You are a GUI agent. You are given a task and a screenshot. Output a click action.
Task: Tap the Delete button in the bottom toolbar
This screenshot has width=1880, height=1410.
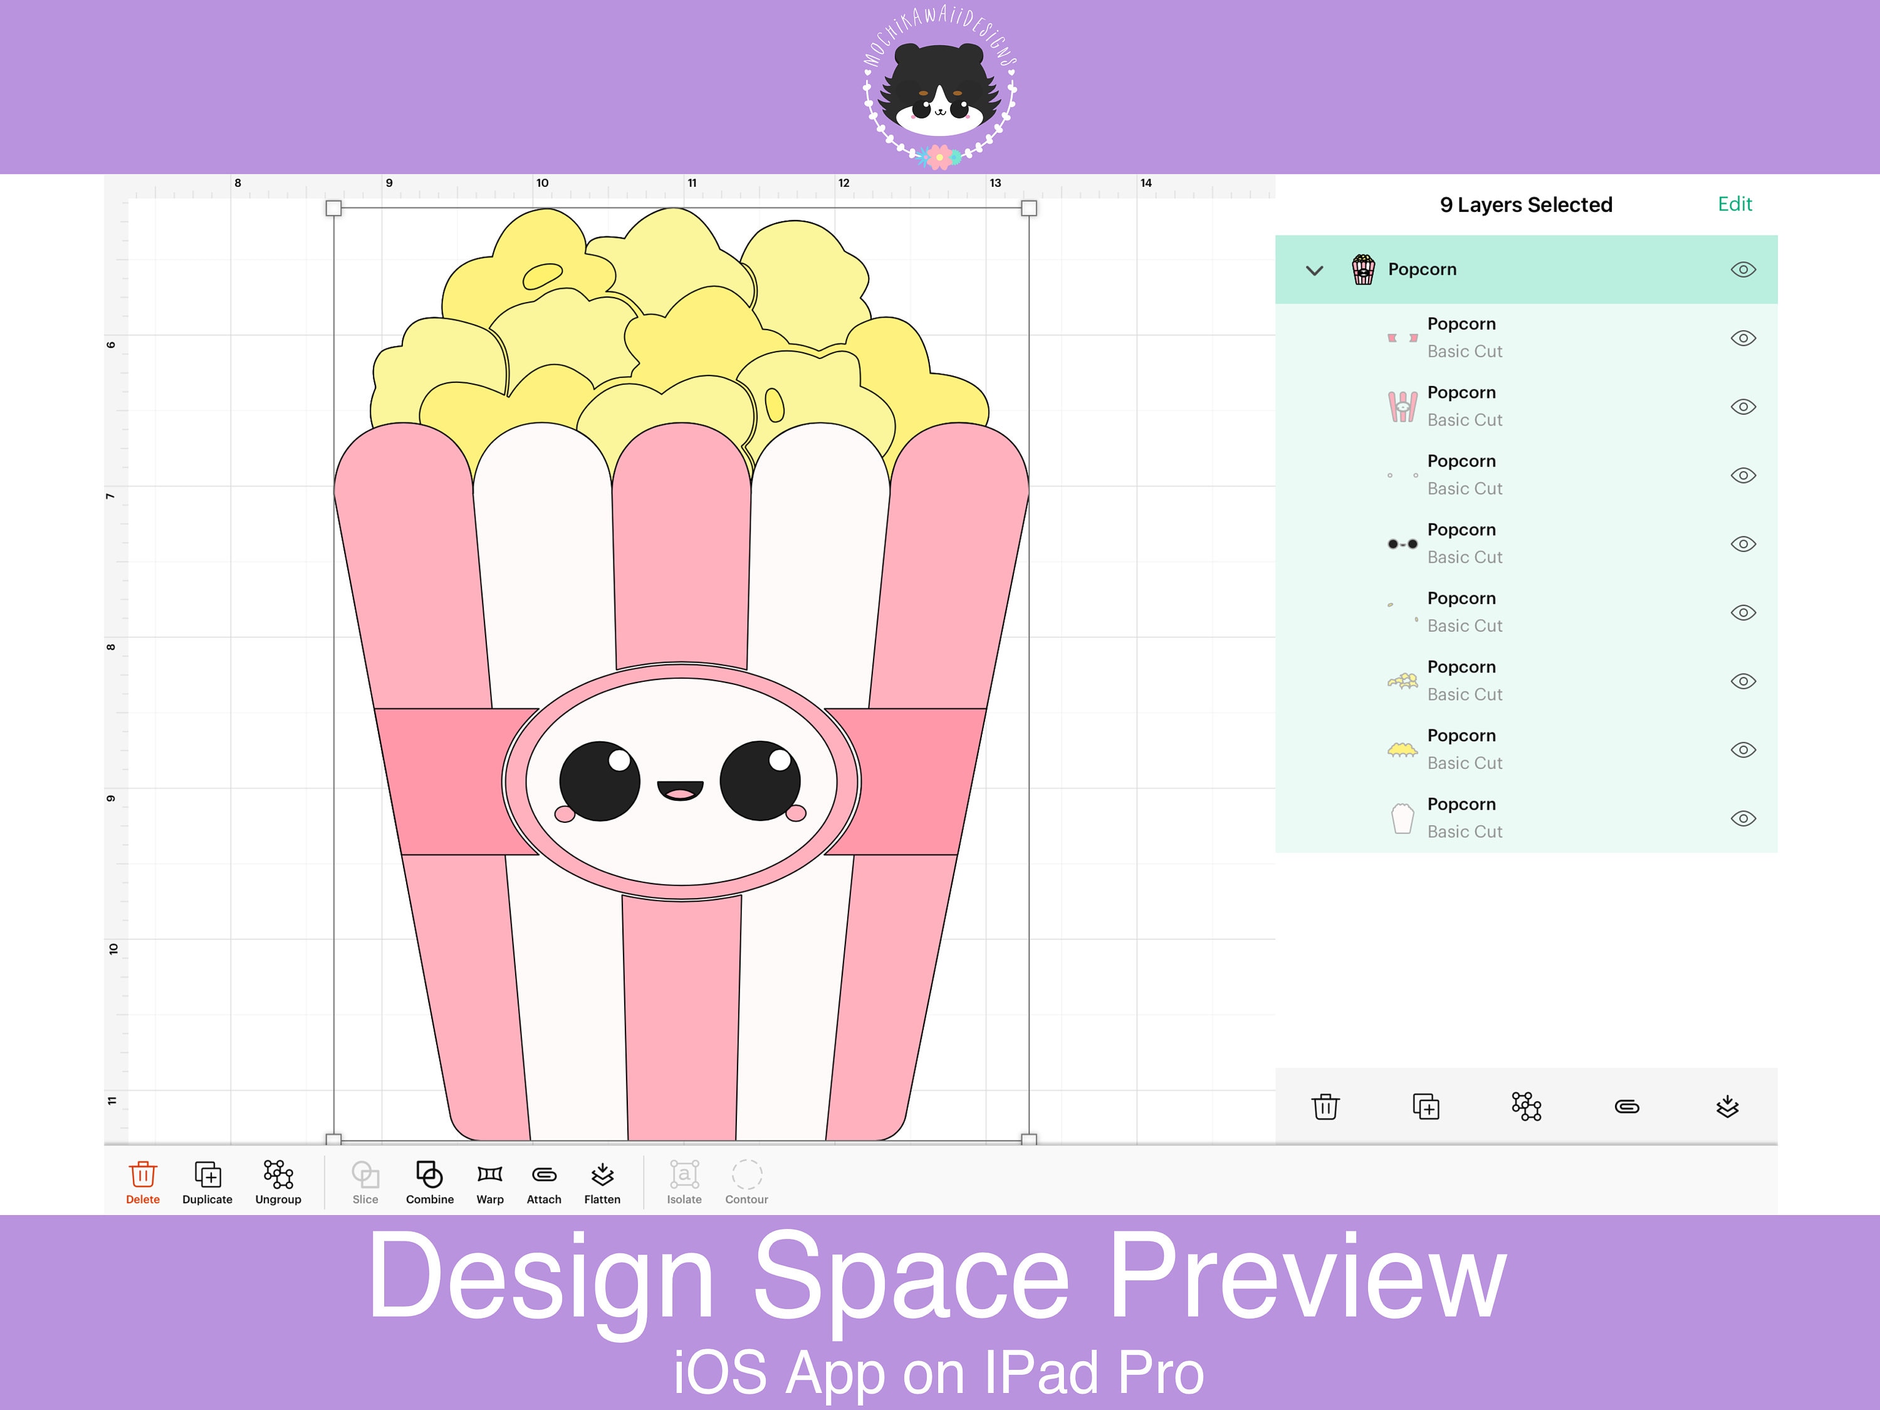coord(142,1181)
